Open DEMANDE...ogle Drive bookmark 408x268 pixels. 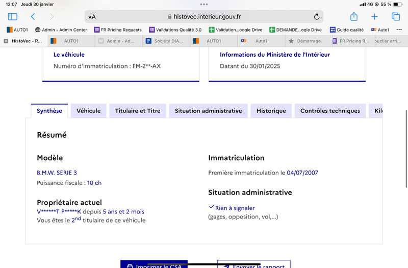tap(296, 30)
